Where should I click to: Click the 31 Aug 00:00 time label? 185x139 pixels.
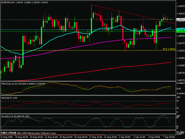110,137
